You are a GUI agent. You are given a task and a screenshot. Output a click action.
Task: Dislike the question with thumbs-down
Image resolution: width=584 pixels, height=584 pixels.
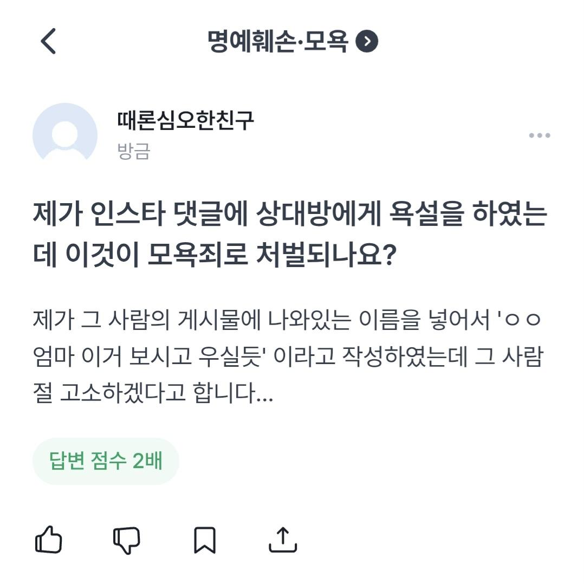[x=126, y=540]
